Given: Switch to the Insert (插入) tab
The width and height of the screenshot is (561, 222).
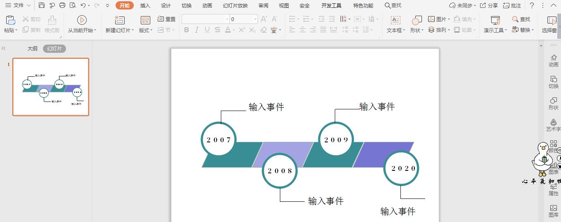Looking at the screenshot, I should (x=145, y=5).
